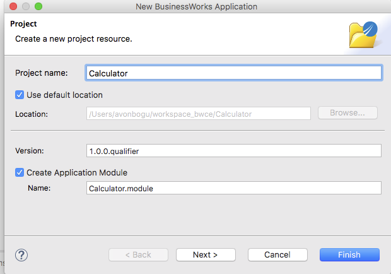Click the New BusinessWorks Application title bar

coord(196,6)
